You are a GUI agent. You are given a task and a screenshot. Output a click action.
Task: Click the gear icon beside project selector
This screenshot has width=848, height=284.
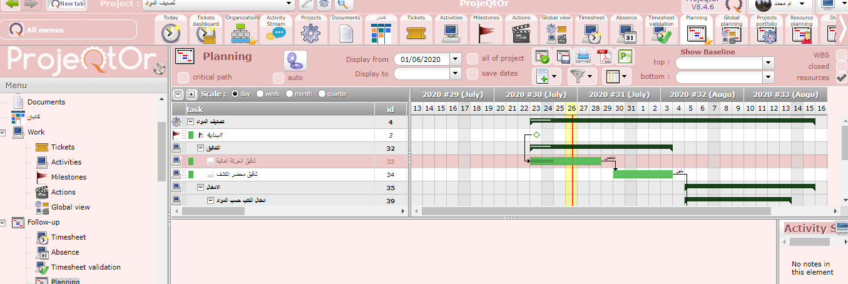(x=324, y=4)
